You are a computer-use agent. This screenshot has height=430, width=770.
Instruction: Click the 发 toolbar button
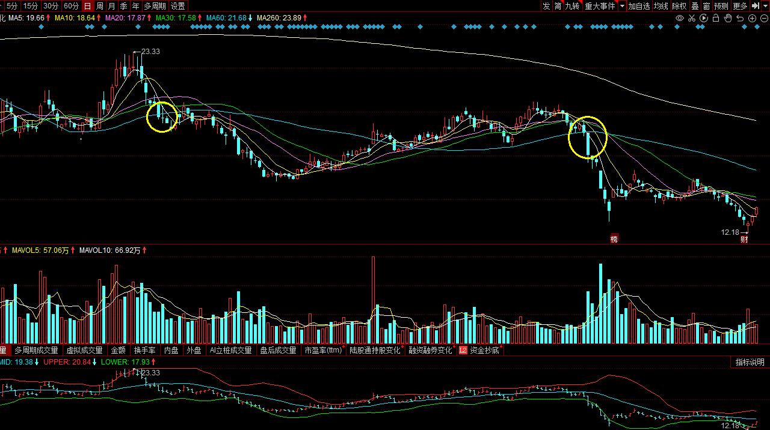pyautogui.click(x=546, y=6)
